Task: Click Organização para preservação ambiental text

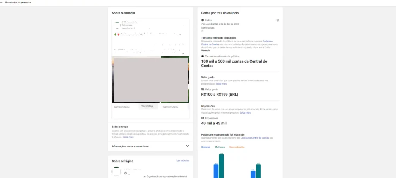Action: (x=167, y=176)
